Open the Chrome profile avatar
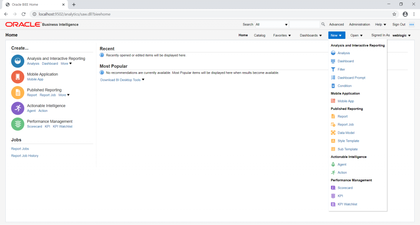This screenshot has height=225, width=420. 405,14
